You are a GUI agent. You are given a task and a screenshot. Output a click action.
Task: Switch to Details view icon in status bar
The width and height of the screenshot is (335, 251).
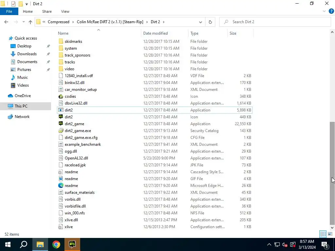click(323, 234)
